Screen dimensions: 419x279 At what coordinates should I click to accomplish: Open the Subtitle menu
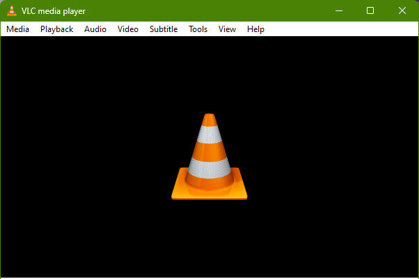pos(164,29)
